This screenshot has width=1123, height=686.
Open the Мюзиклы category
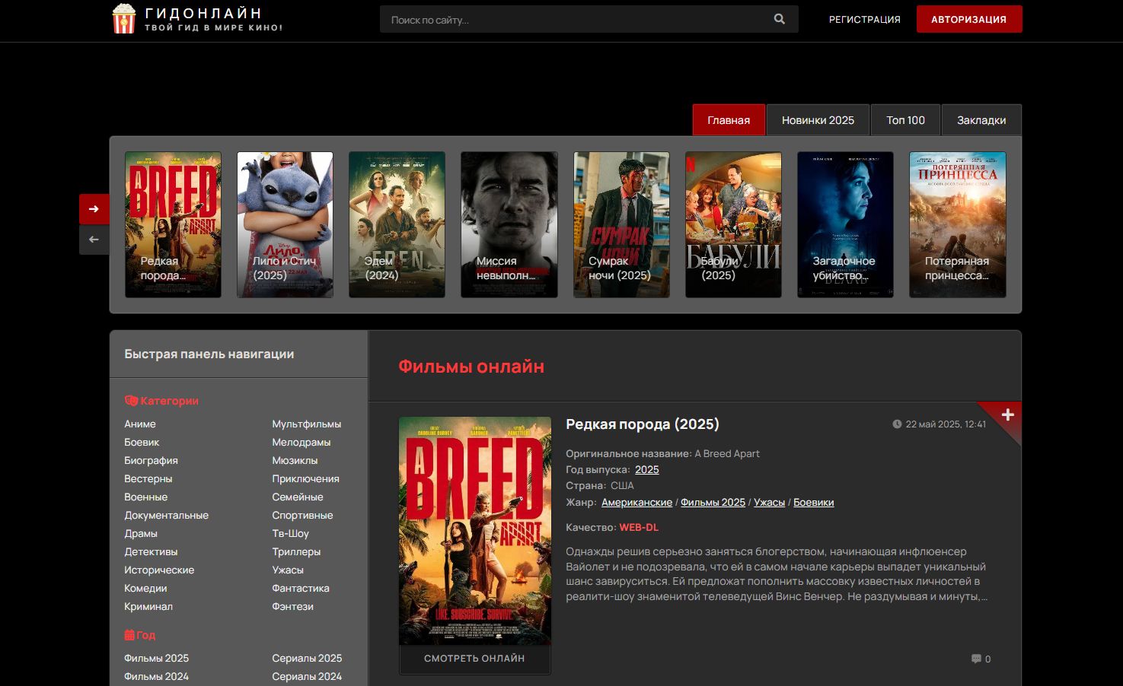[x=295, y=461]
